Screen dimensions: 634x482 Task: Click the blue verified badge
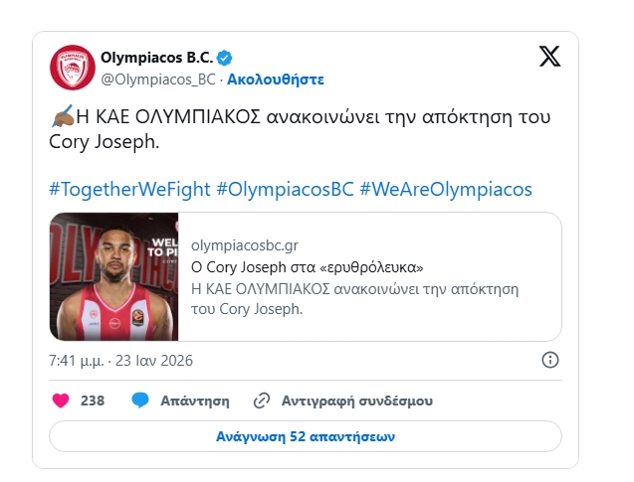(x=225, y=57)
